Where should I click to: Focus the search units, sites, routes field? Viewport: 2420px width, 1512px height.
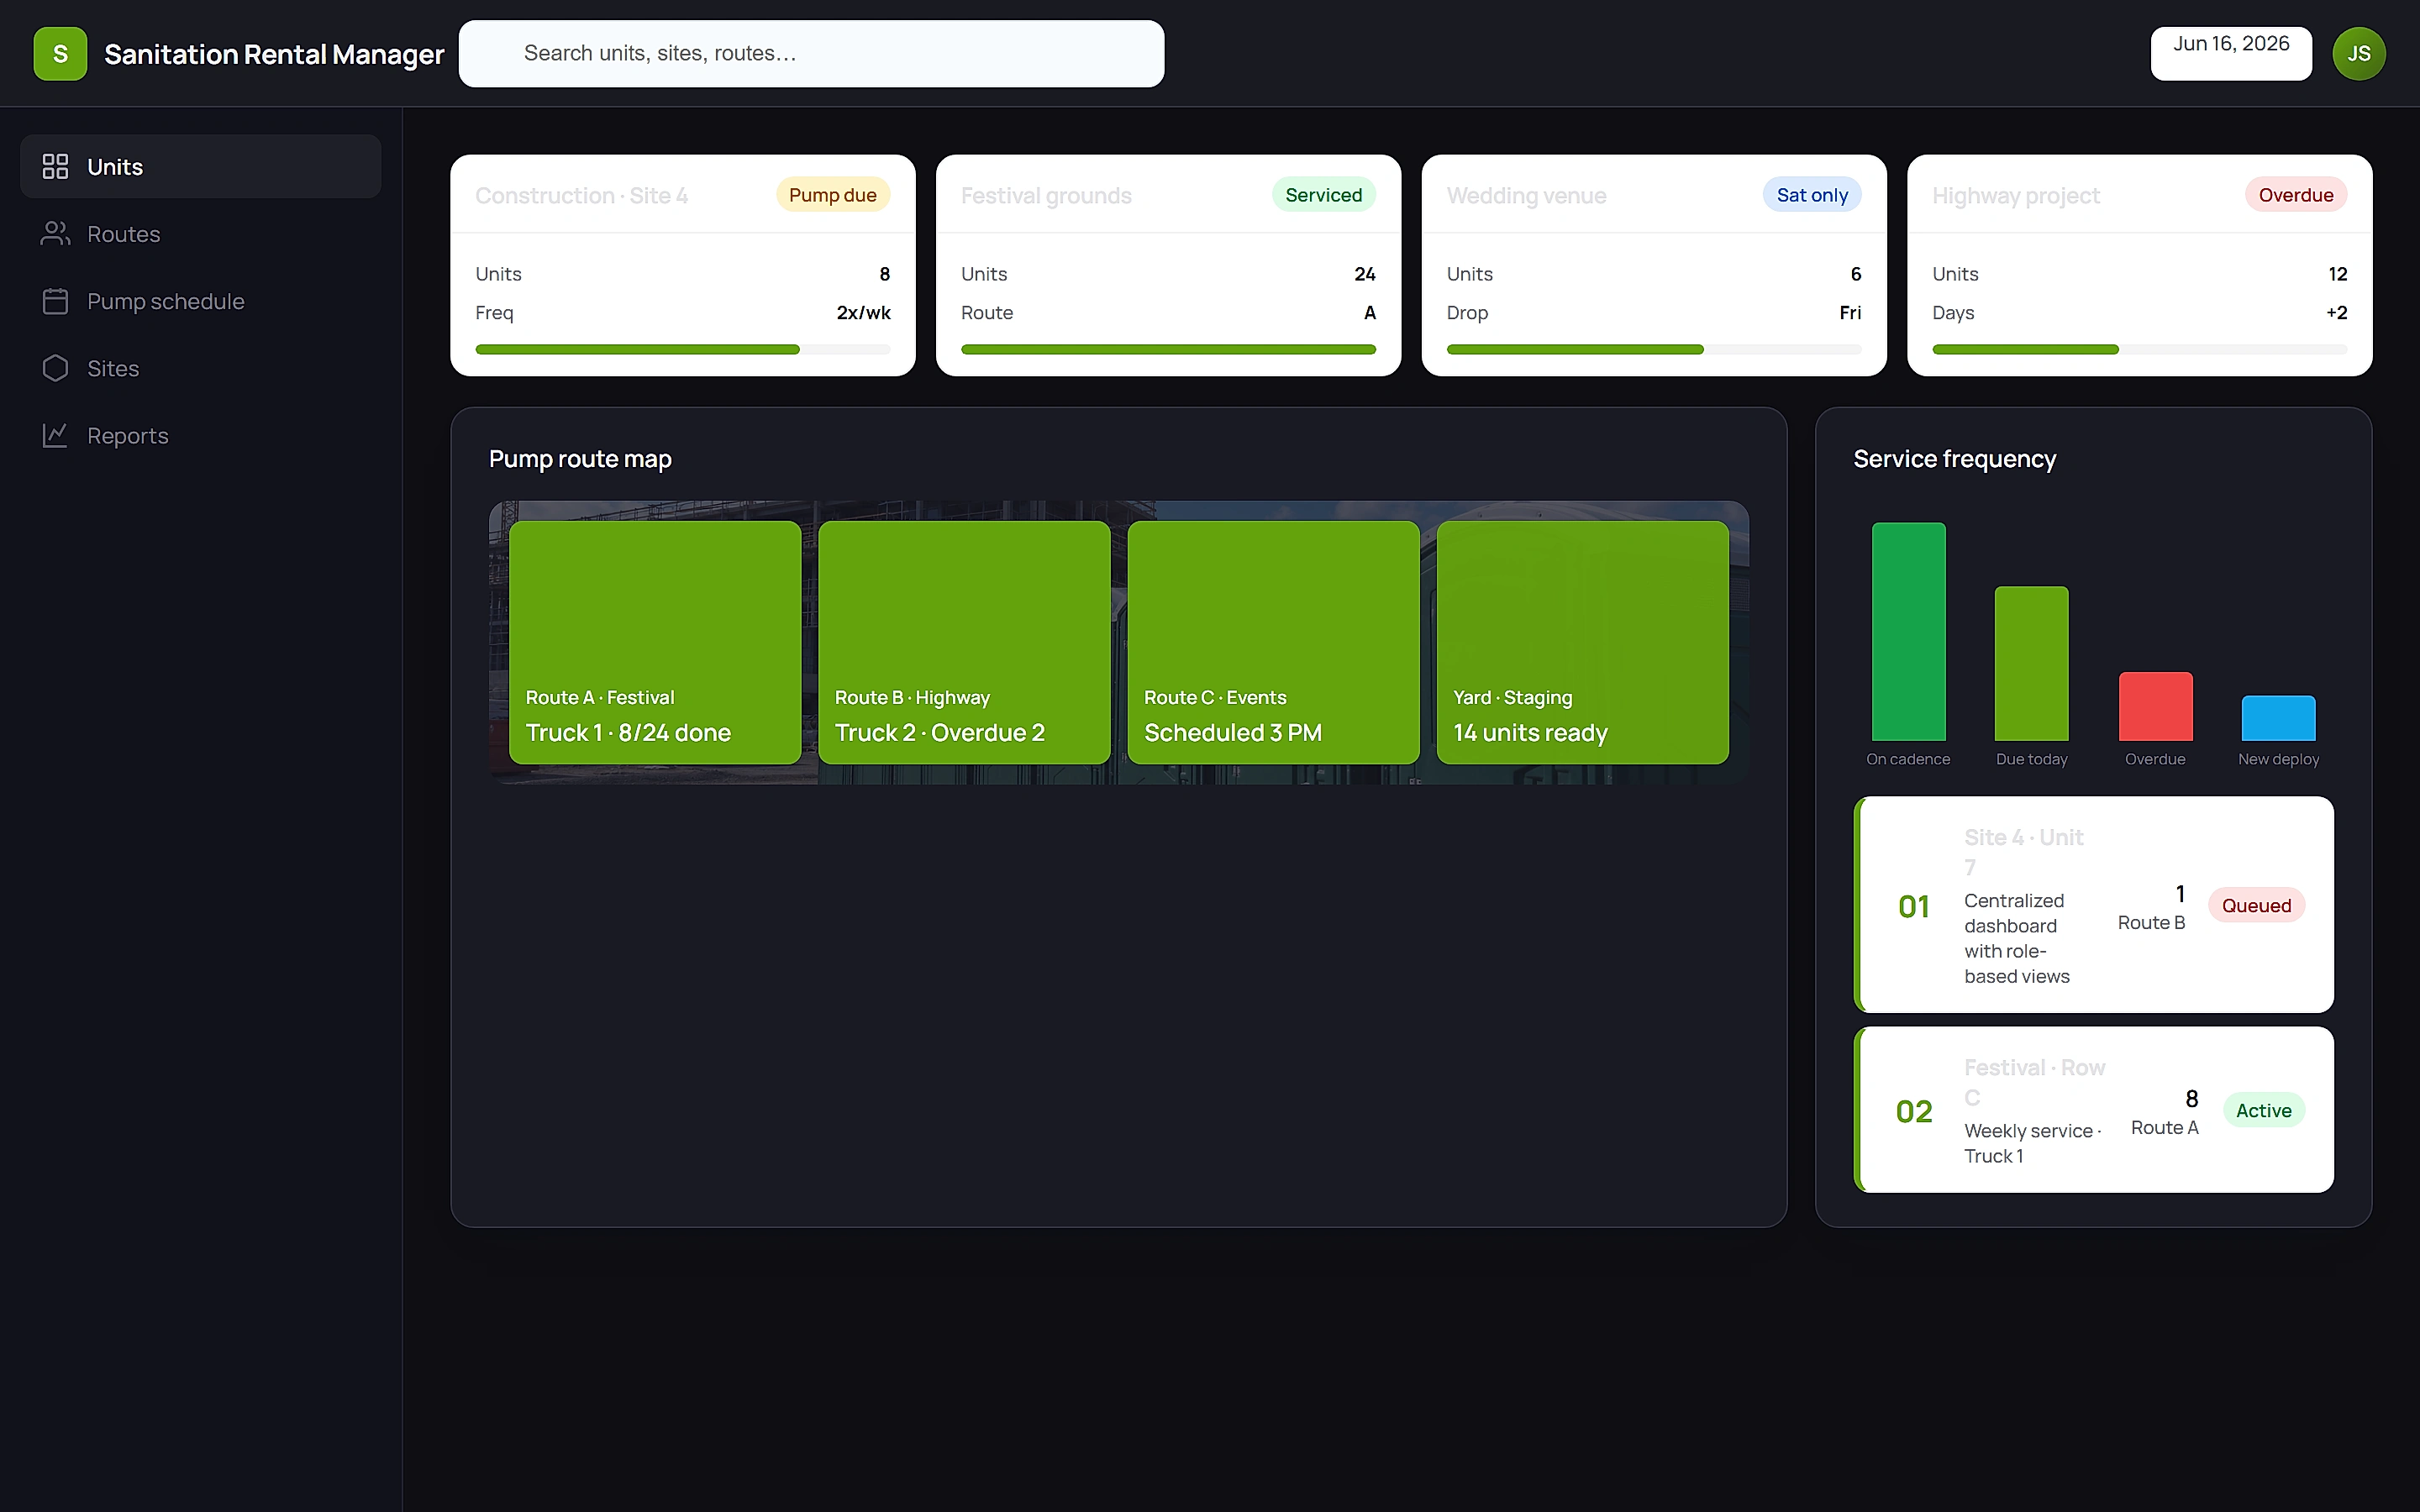click(811, 54)
